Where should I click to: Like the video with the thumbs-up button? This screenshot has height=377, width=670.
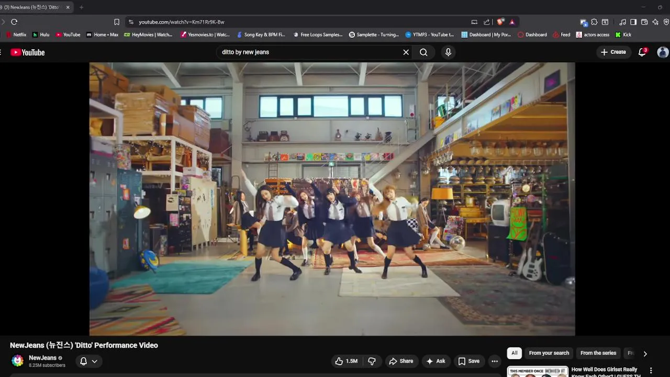click(x=346, y=361)
